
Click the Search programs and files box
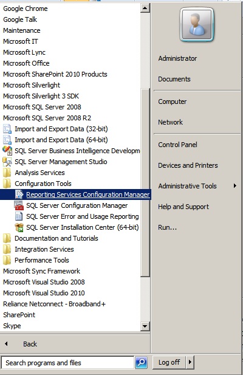[67, 363]
